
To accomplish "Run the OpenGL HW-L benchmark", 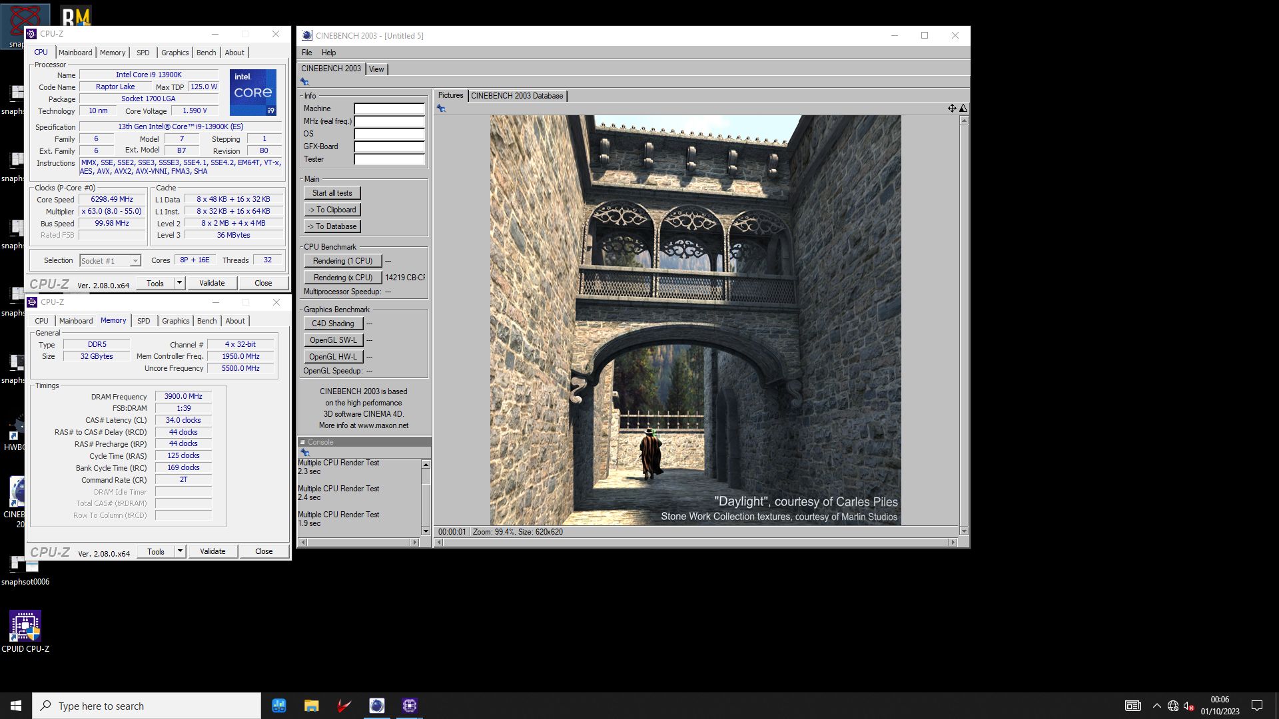I will (x=333, y=357).
